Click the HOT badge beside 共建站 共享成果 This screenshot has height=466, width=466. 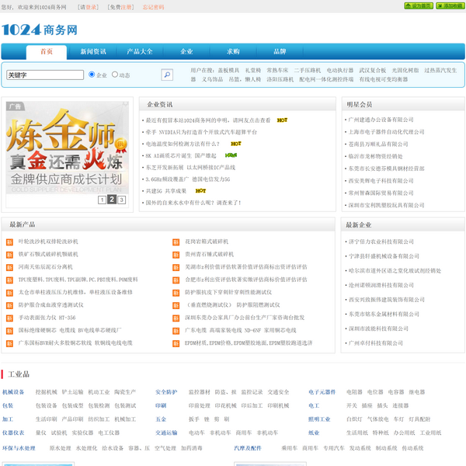click(x=200, y=190)
